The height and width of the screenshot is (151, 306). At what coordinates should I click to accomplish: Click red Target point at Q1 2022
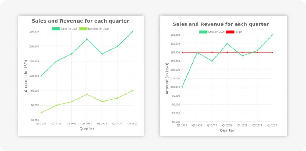coord(182,52)
